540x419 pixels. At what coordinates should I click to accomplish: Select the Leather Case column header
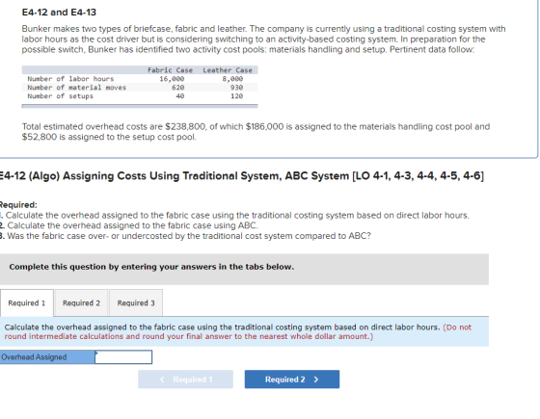pyautogui.click(x=228, y=70)
